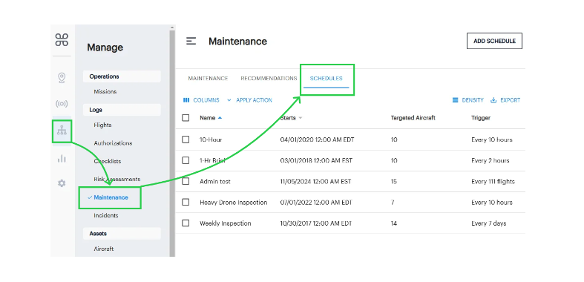
Task: Open the settings gear icon
Action: coord(62,183)
